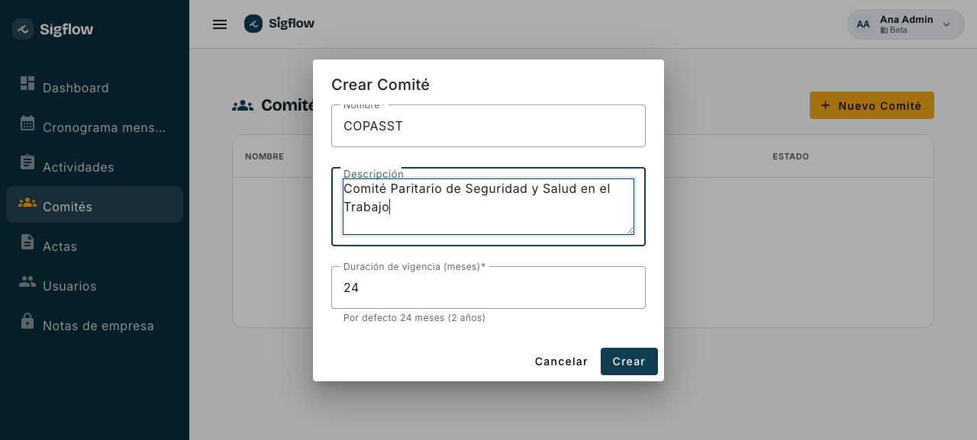
Task: Open the hamburger menu icon
Action: [220, 24]
